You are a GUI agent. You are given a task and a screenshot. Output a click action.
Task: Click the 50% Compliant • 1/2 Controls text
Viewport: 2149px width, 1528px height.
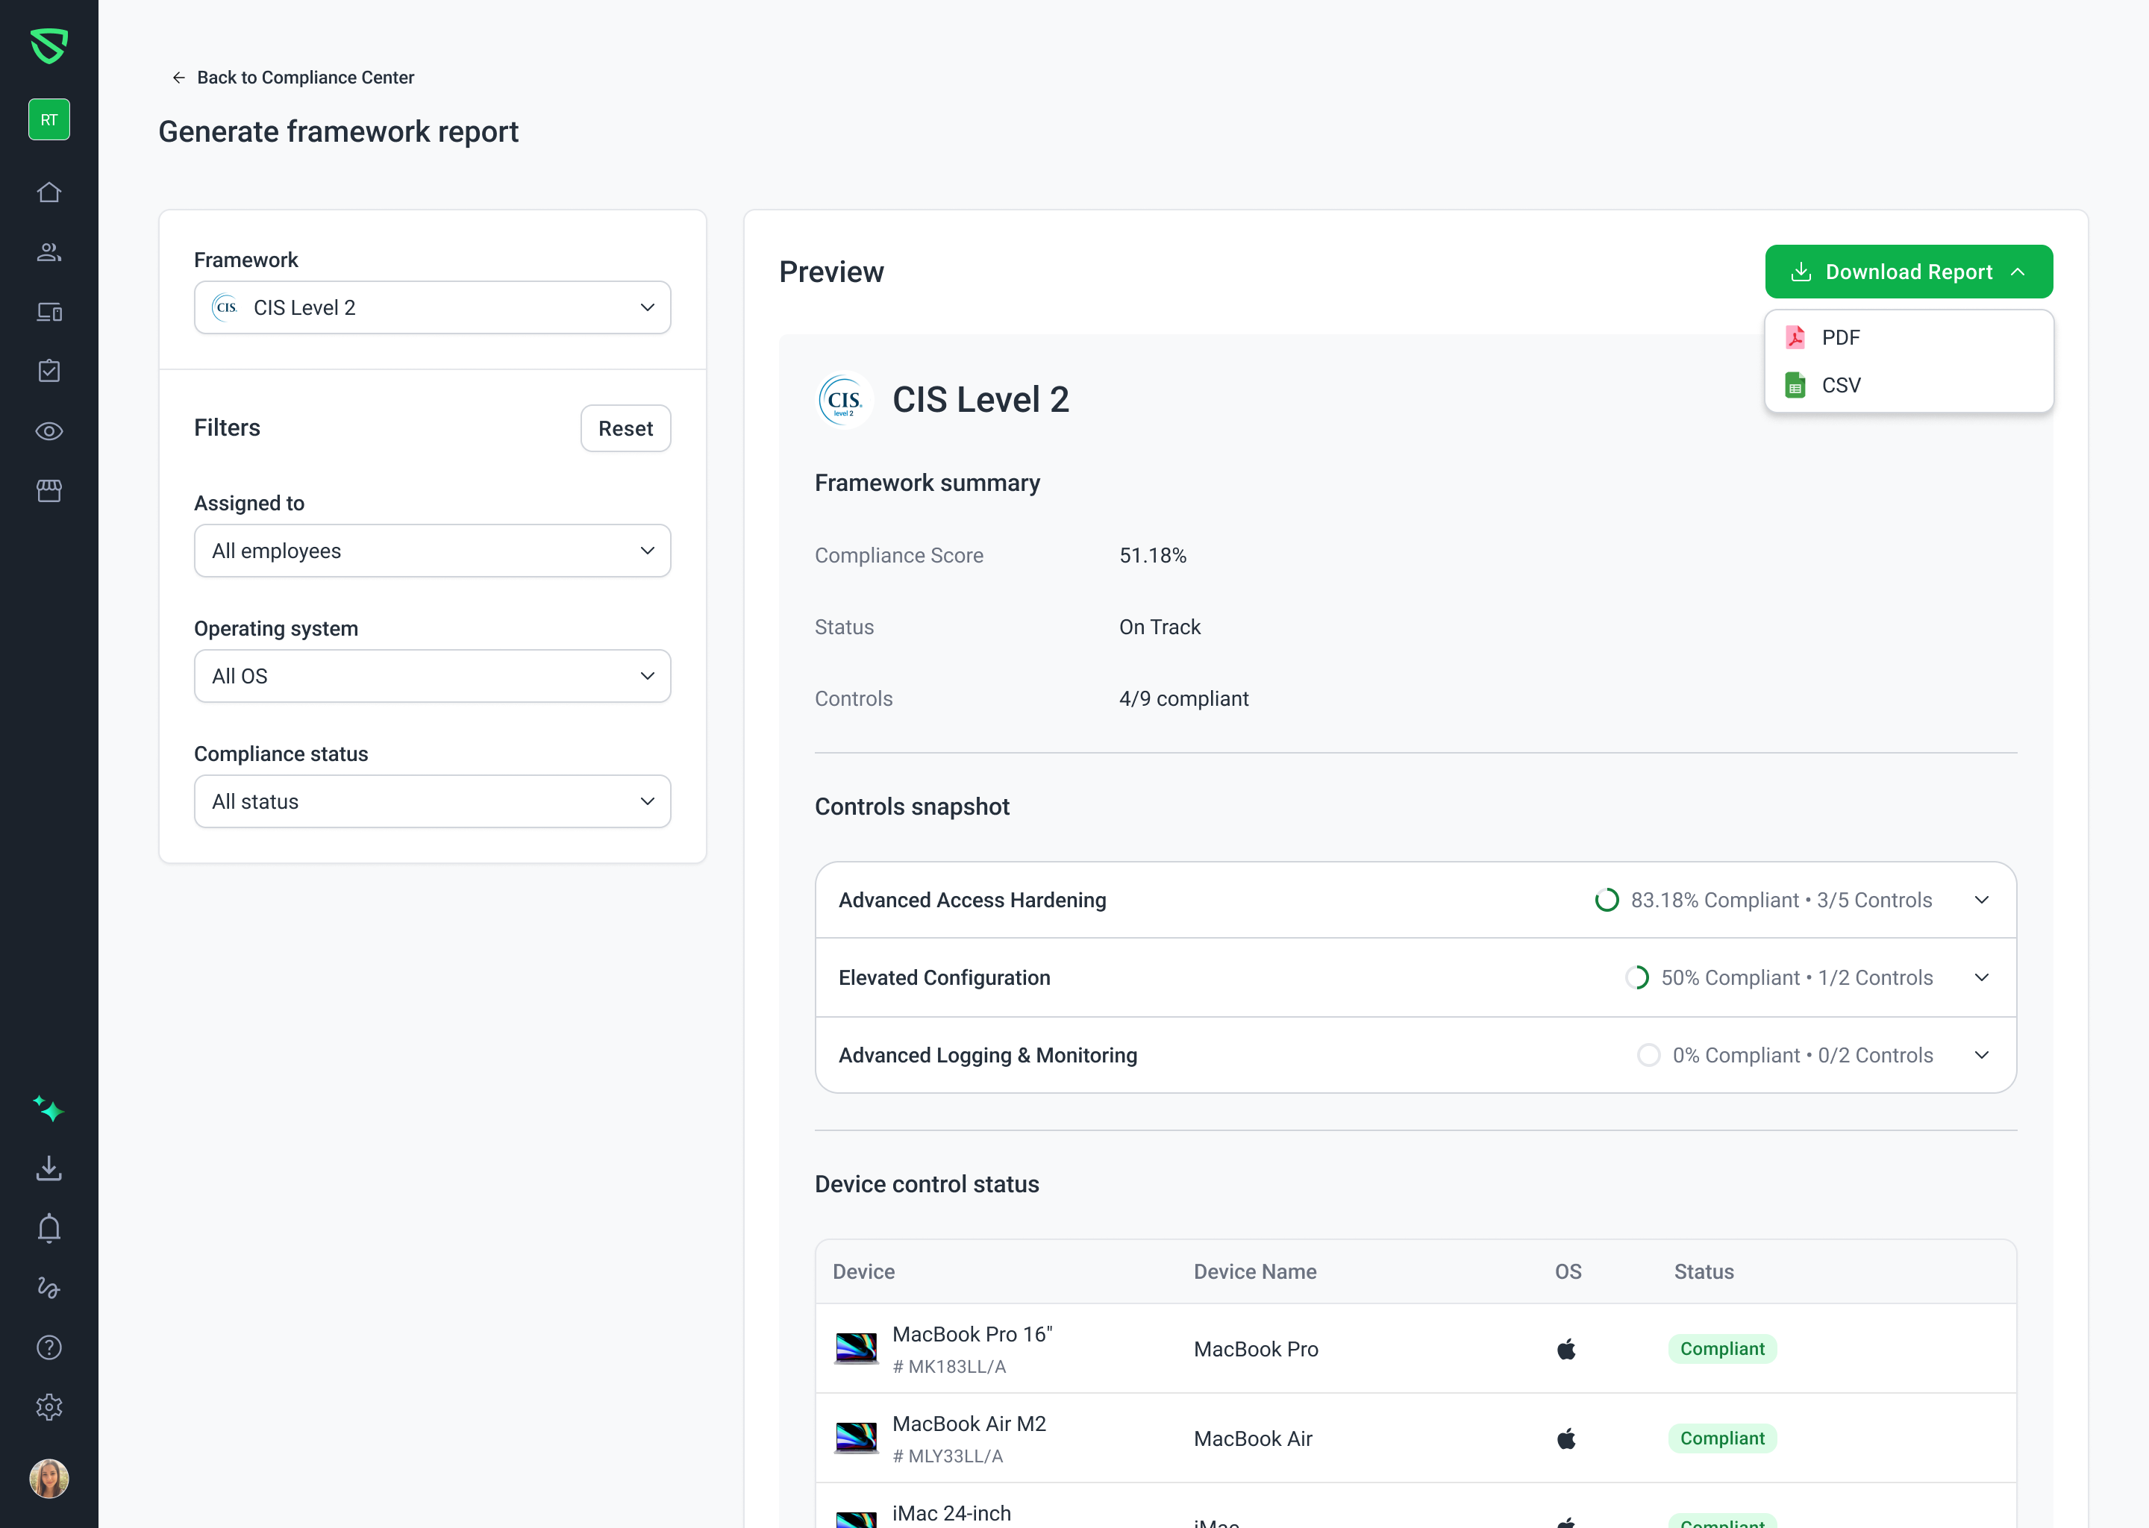(x=1796, y=977)
